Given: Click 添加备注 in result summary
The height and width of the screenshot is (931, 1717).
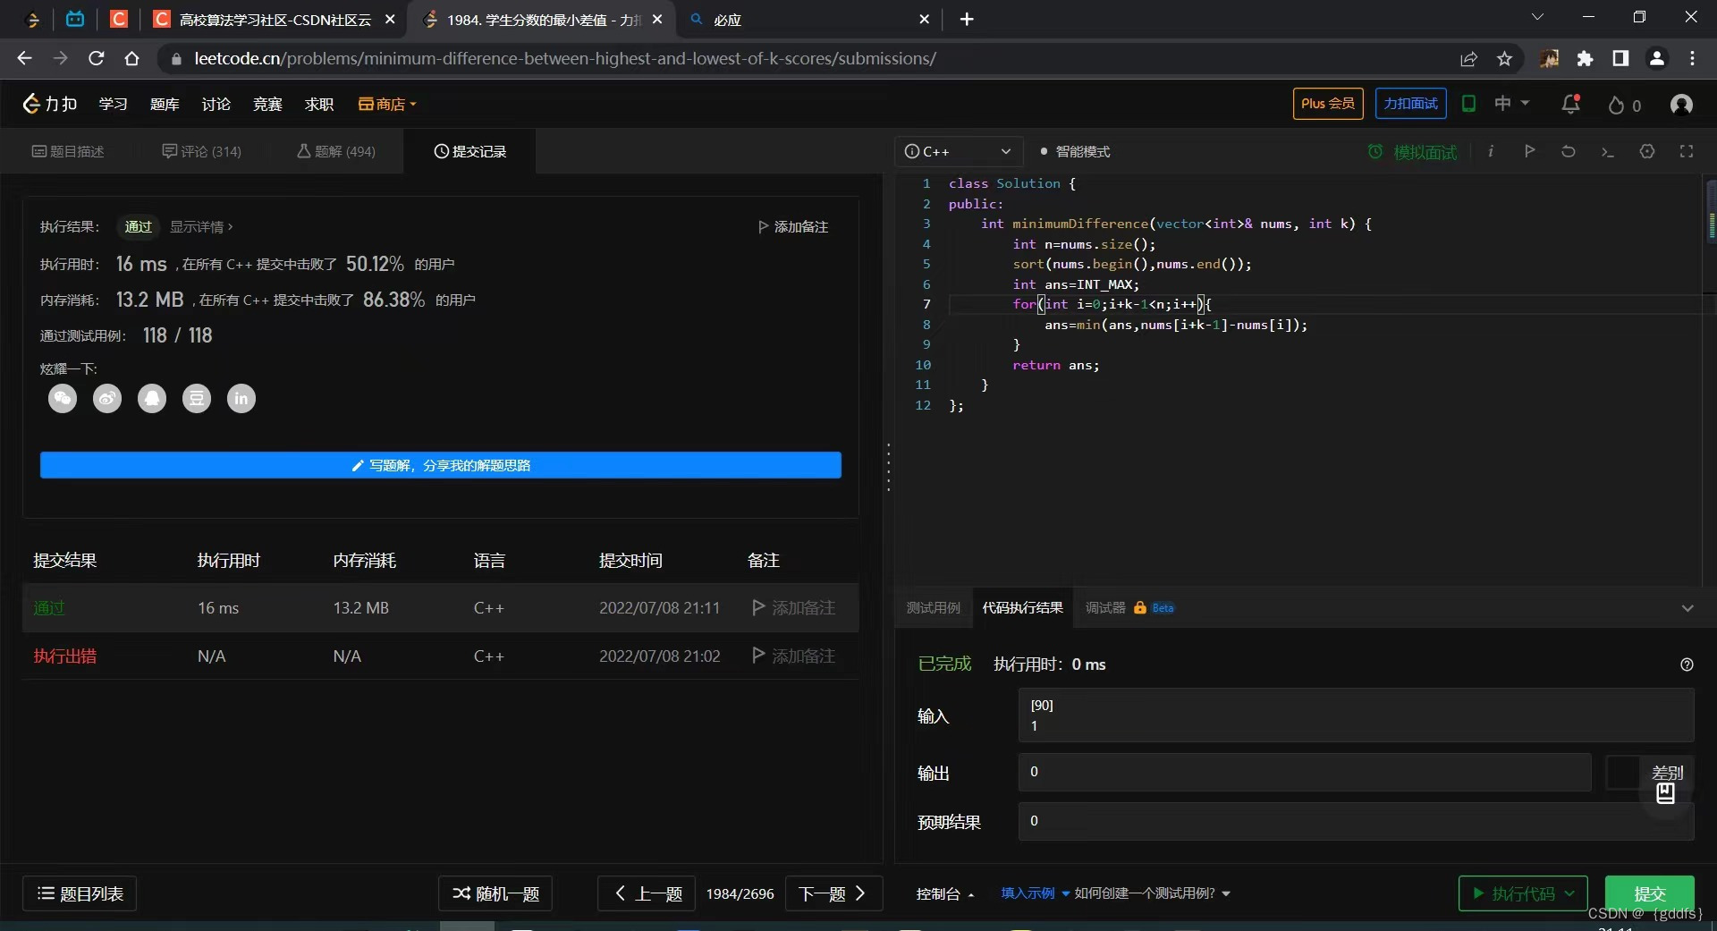Looking at the screenshot, I should [x=793, y=227].
